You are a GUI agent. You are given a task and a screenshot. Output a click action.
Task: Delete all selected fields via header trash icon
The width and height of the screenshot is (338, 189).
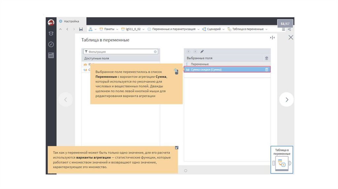click(267, 58)
